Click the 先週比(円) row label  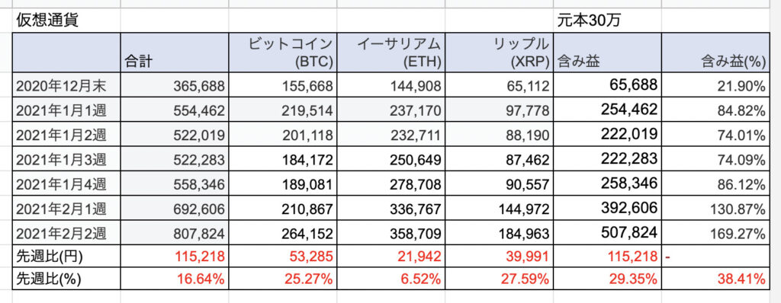[x=66, y=257]
